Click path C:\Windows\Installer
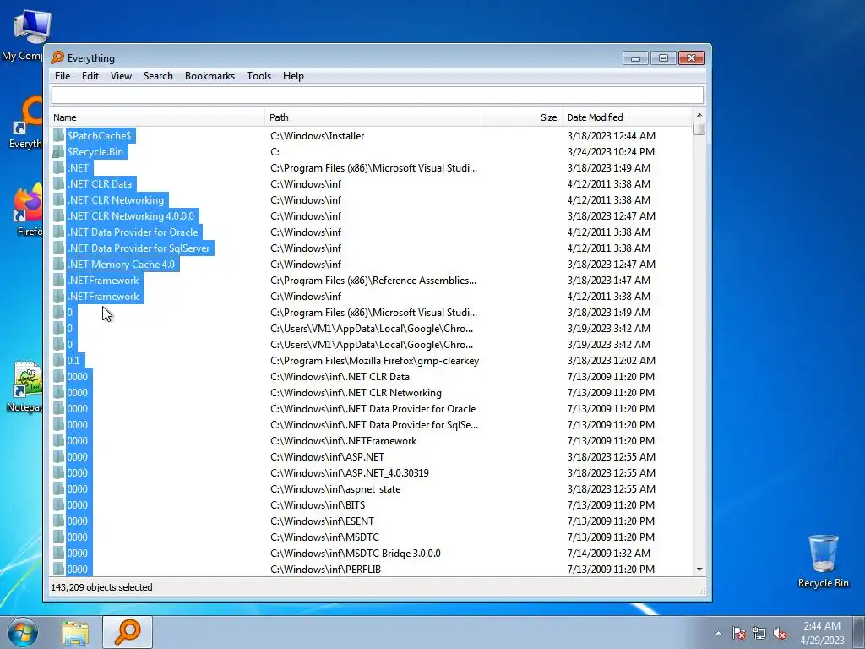This screenshot has height=649, width=865. (318, 136)
